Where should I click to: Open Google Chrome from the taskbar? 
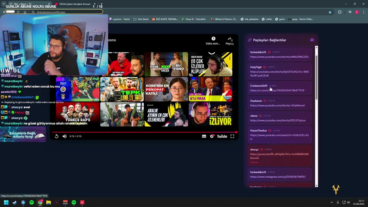click(x=40, y=202)
